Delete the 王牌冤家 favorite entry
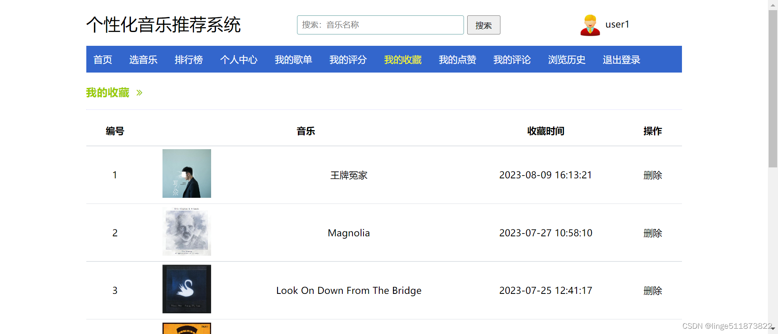This screenshot has width=778, height=334. point(653,175)
